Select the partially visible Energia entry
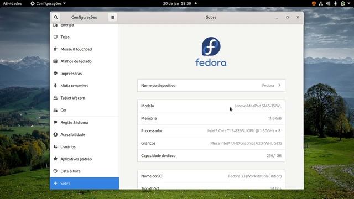Image resolution: width=354 pixels, height=199 pixels. 84,27
